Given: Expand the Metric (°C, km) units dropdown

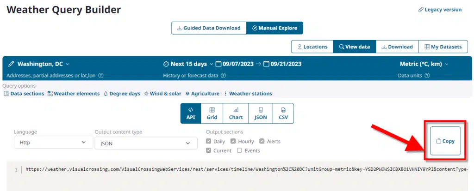Looking at the screenshot, I should coord(424,64).
